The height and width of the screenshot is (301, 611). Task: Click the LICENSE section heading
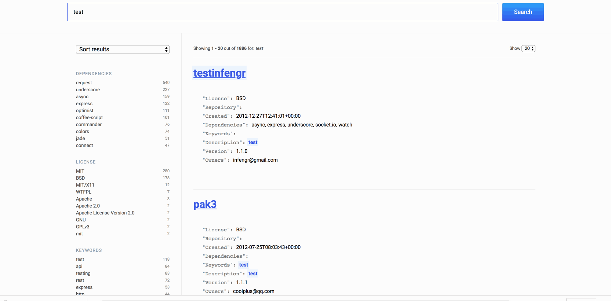(x=86, y=162)
